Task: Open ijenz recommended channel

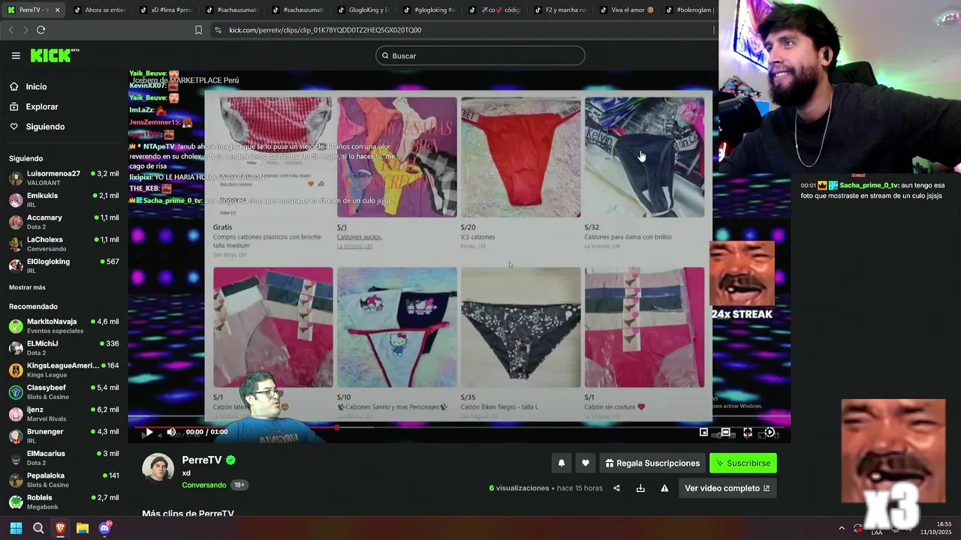Action: point(64,413)
